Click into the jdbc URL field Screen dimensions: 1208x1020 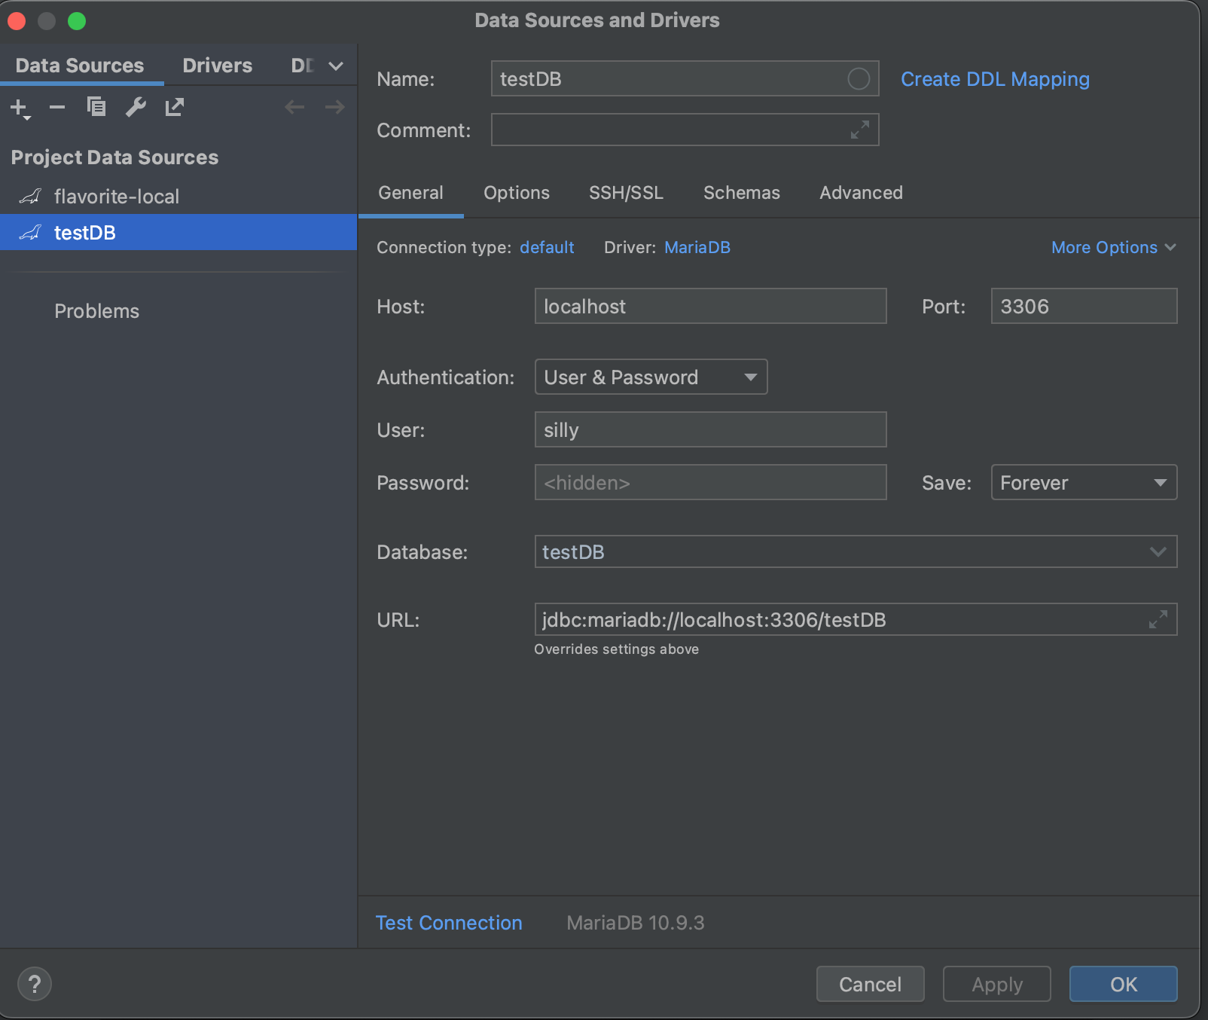pos(856,619)
